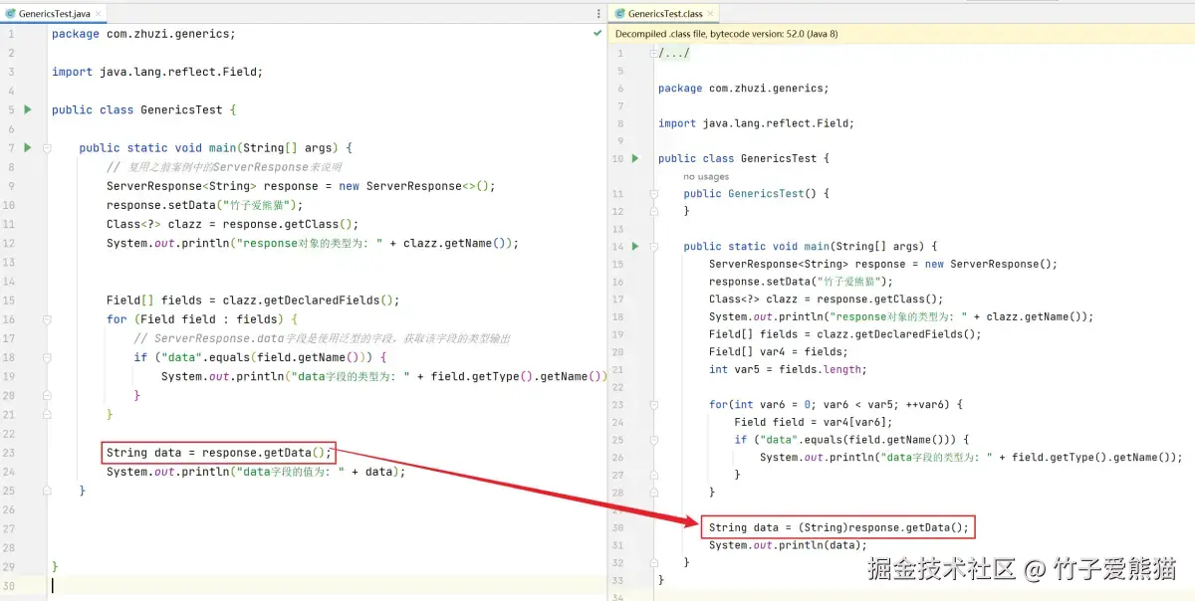This screenshot has width=1195, height=601.
Task: Click 'System.out.println(data);' in decompiled pane
Action: (x=788, y=545)
